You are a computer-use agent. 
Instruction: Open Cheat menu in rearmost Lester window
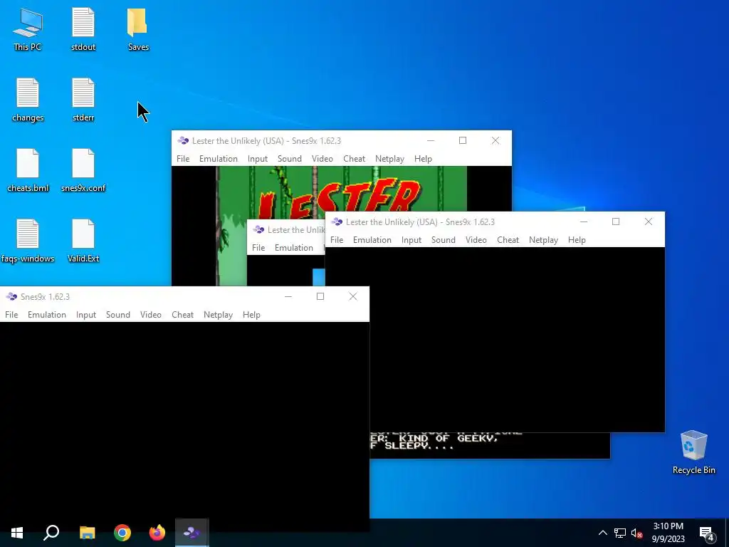(355, 159)
